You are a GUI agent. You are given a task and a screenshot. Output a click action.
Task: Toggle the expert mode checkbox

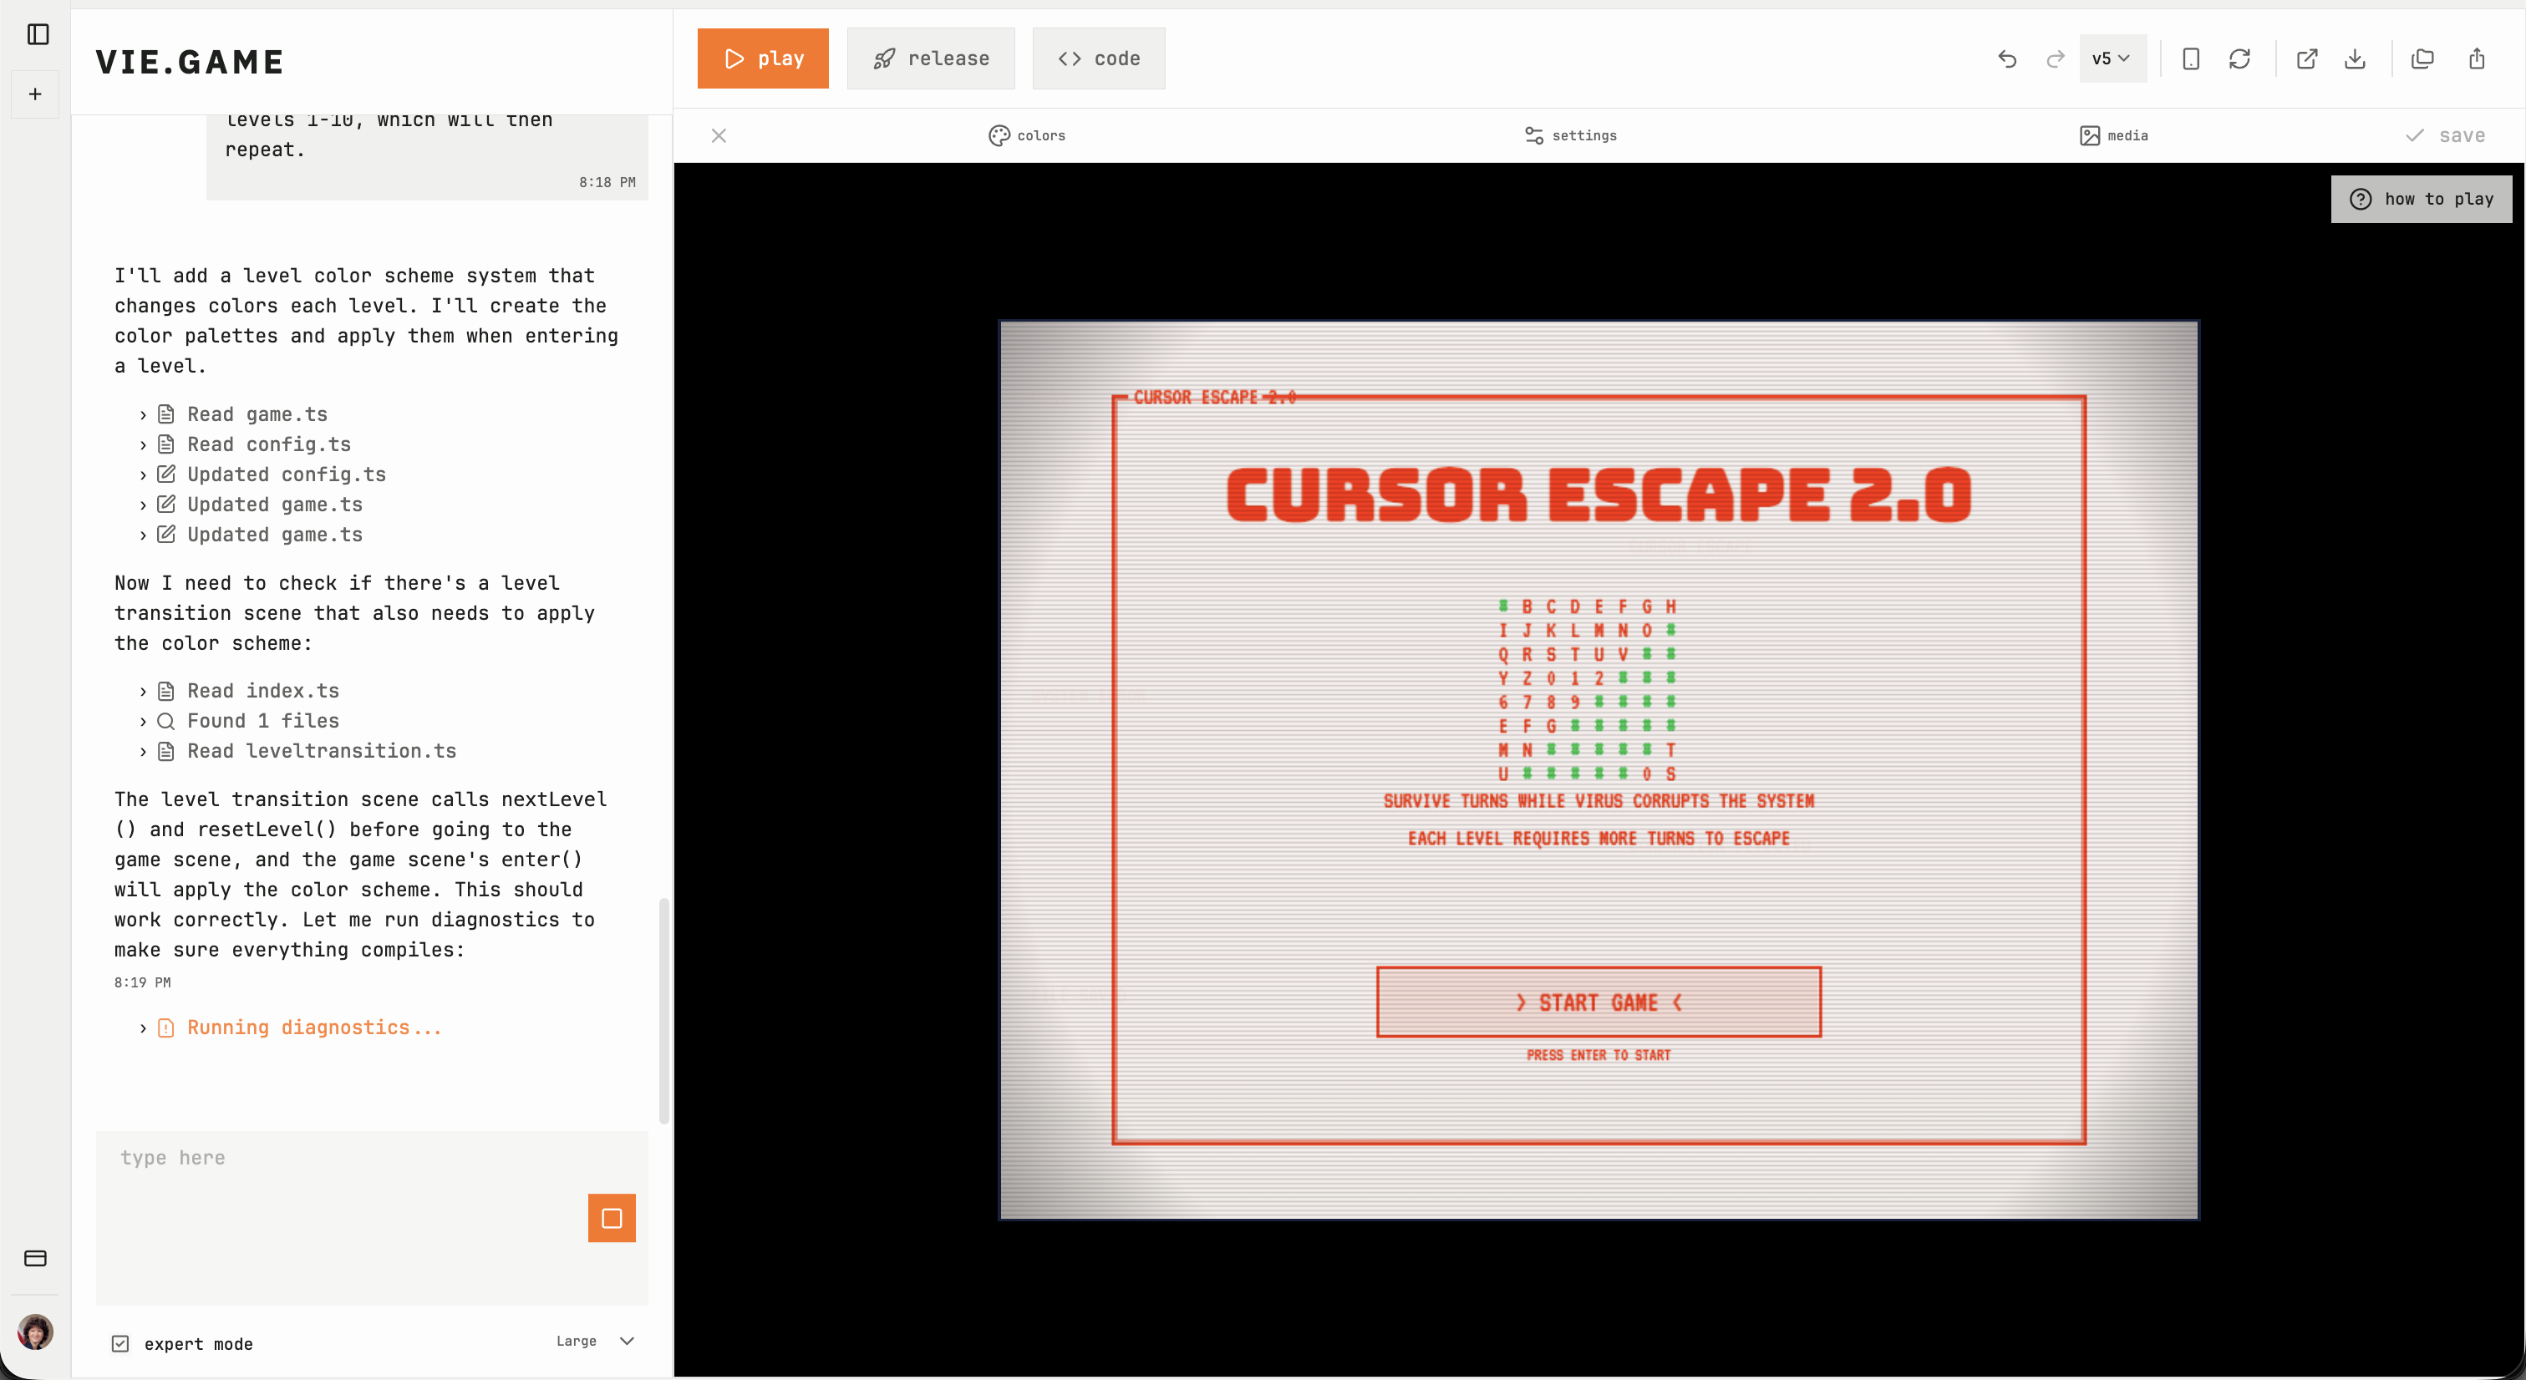[120, 1344]
